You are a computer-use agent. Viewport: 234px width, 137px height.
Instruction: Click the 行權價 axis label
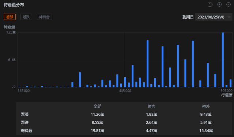[227, 95]
